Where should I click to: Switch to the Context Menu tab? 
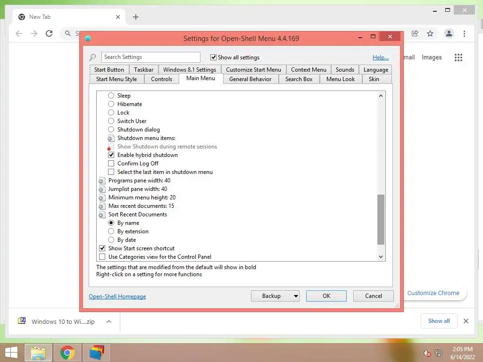point(308,70)
